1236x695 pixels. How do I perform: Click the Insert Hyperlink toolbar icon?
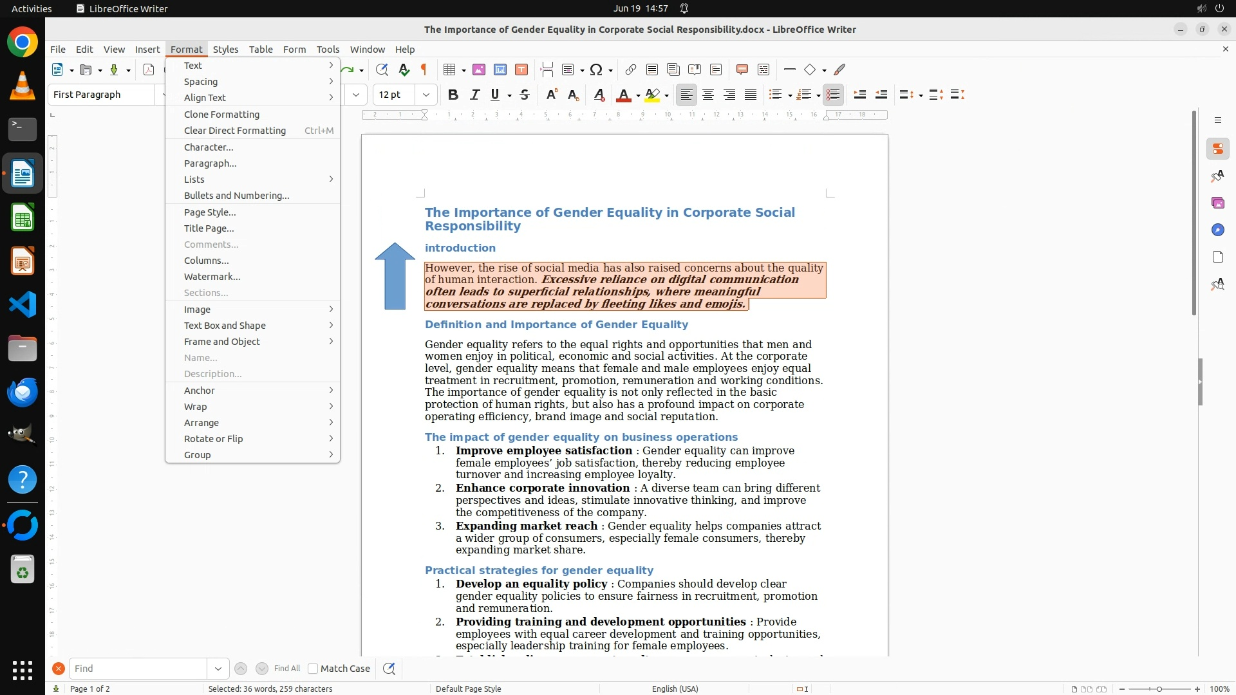point(631,69)
